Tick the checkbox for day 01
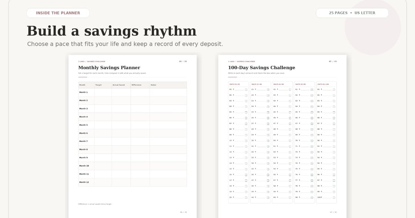 click(x=246, y=90)
